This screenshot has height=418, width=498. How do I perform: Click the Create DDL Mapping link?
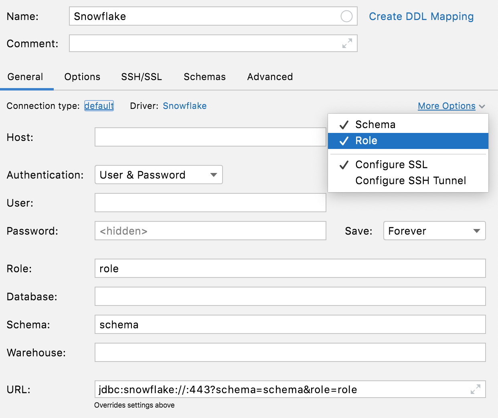coord(421,16)
